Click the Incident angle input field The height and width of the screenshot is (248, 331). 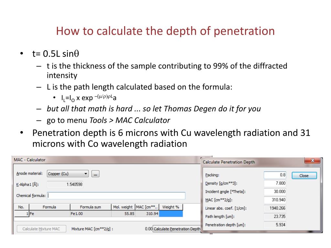click(x=275, y=191)
